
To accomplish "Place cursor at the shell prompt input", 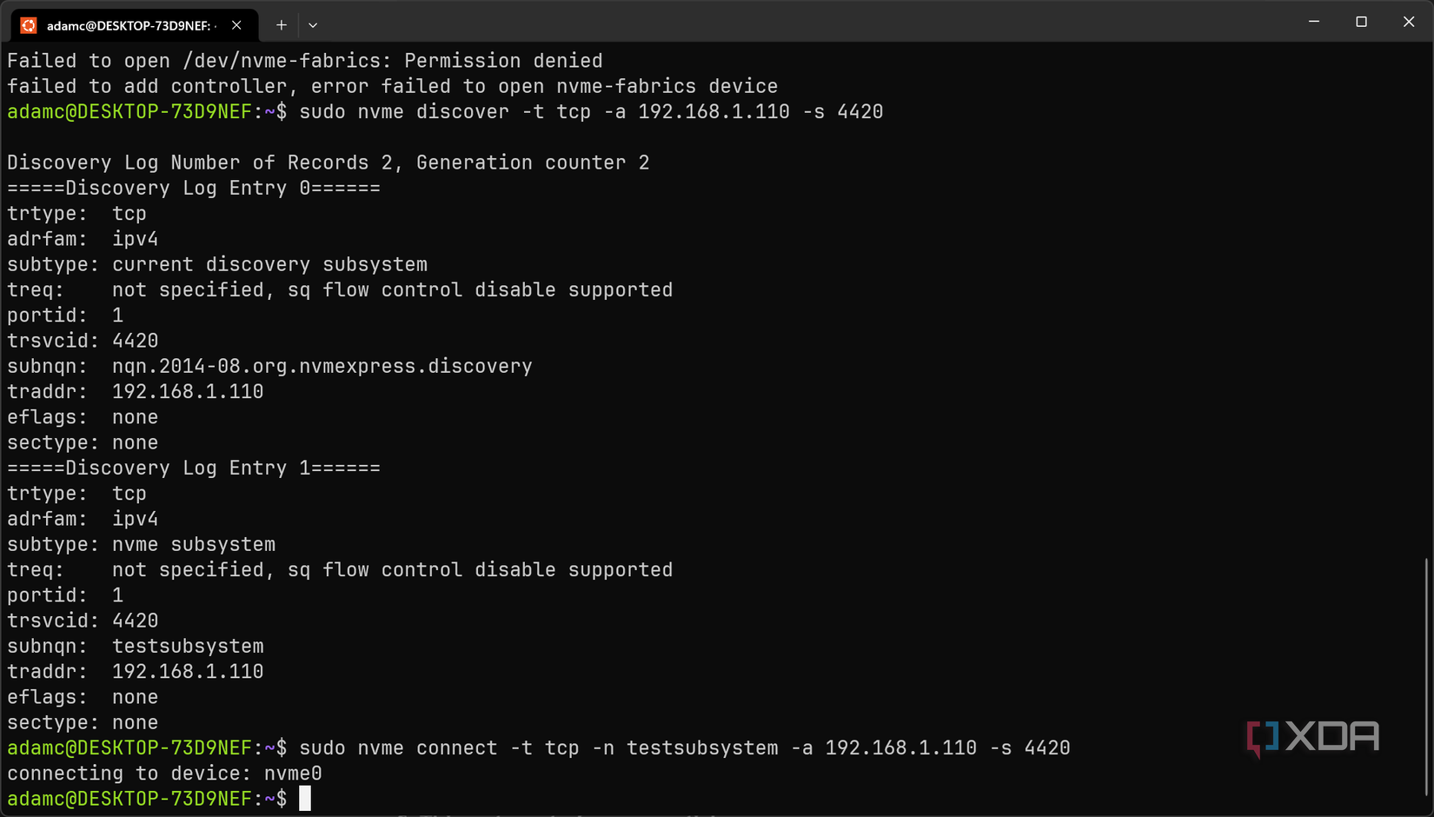I will [306, 798].
